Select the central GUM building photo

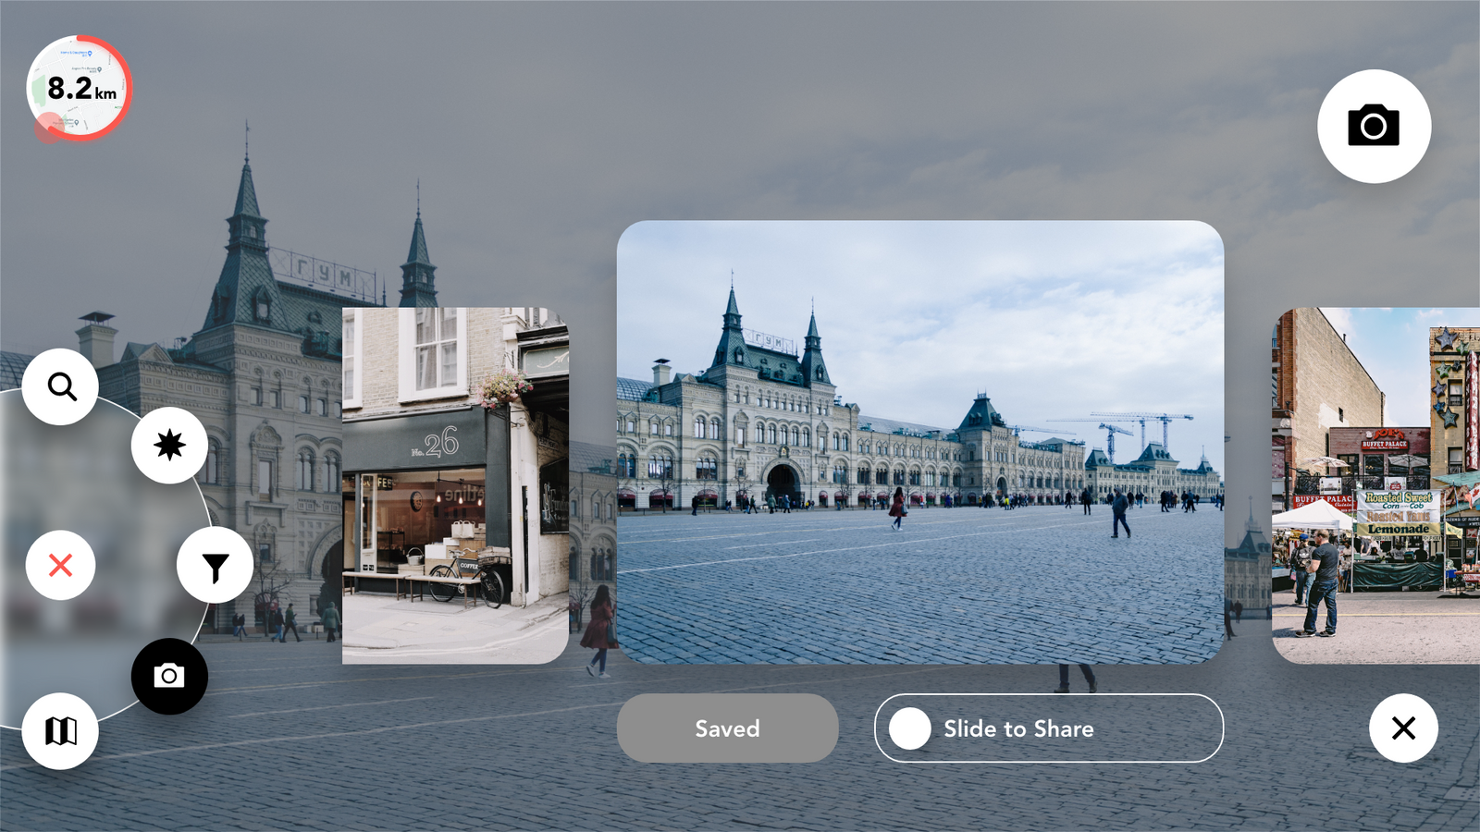pyautogui.click(x=920, y=442)
